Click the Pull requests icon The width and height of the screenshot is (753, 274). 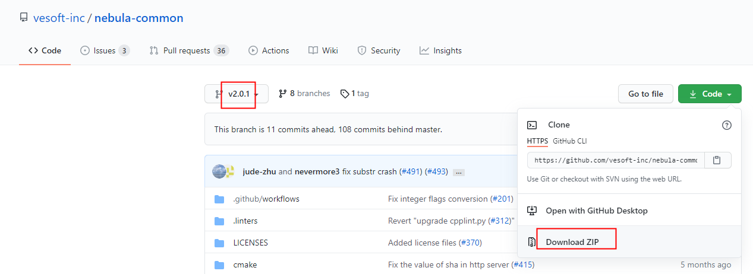[x=154, y=50]
